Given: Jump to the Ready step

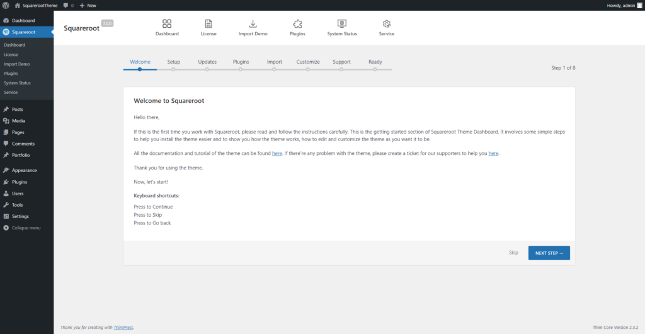Looking at the screenshot, I should tap(375, 62).
